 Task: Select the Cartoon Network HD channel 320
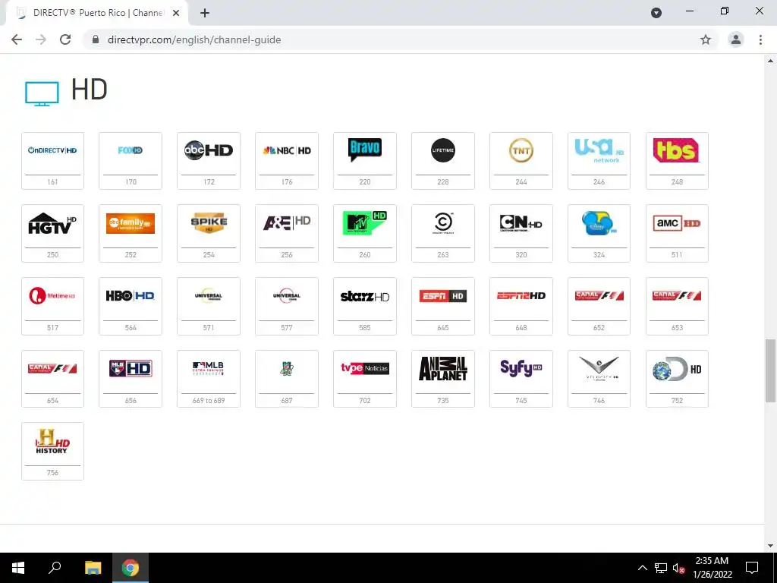pos(521,233)
